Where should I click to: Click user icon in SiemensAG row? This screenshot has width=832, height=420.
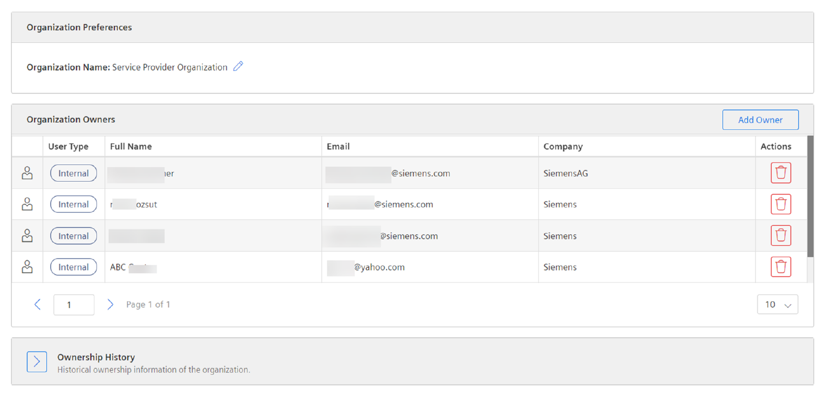click(x=27, y=173)
